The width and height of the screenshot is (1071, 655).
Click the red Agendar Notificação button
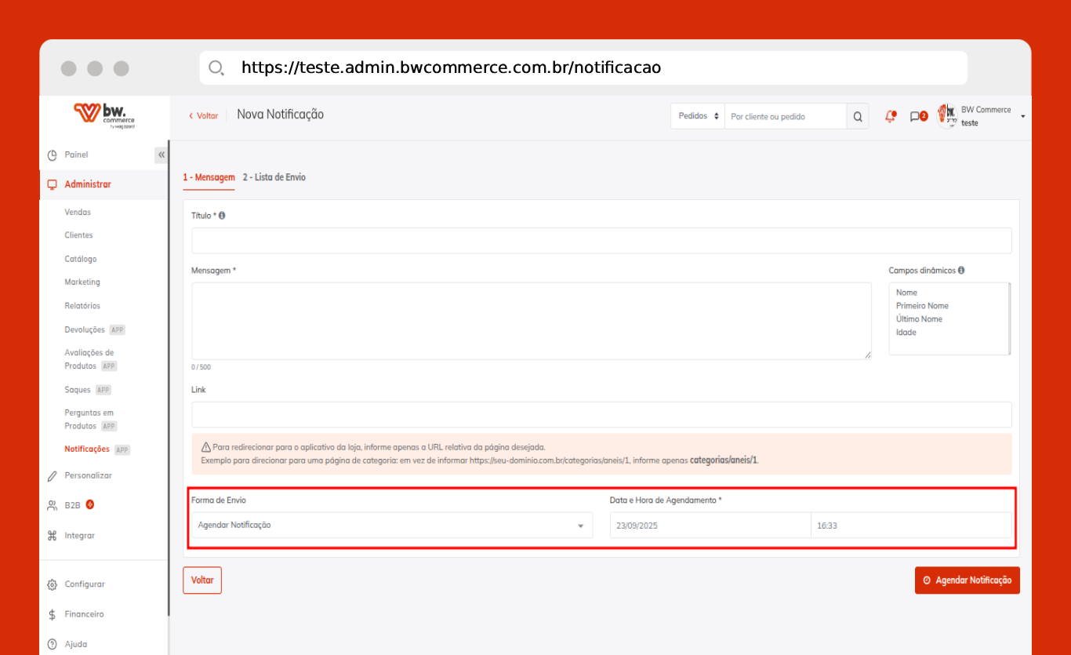tap(967, 580)
